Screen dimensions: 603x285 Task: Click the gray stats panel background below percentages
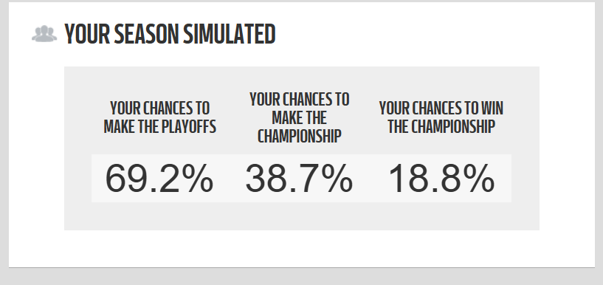(x=301, y=216)
